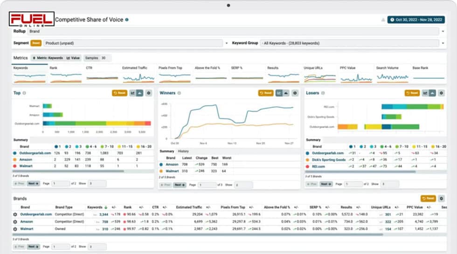This screenshot has width=457, height=254.
Task: Toggle the area chart view in Winners panel
Action: tap(286, 93)
